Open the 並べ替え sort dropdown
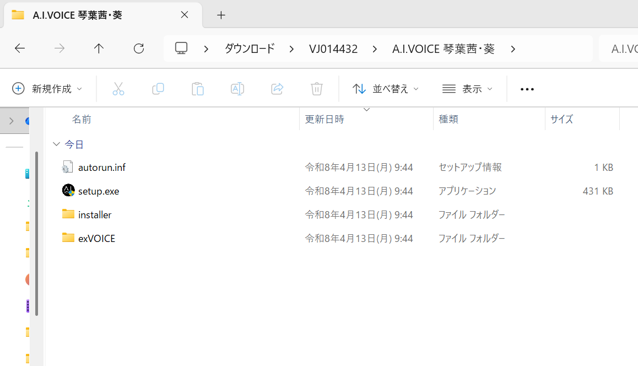This screenshot has width=638, height=366. pos(386,89)
